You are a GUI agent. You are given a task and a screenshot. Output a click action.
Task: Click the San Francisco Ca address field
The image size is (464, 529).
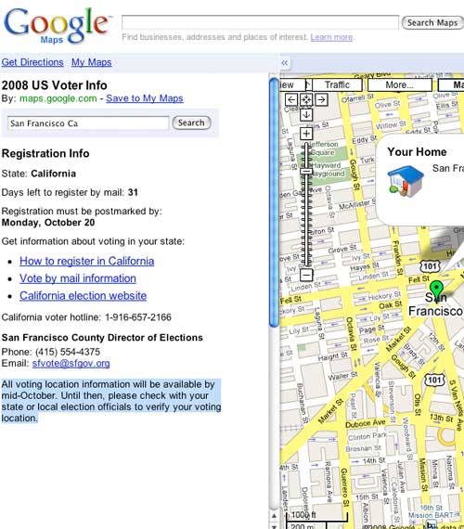coord(88,123)
